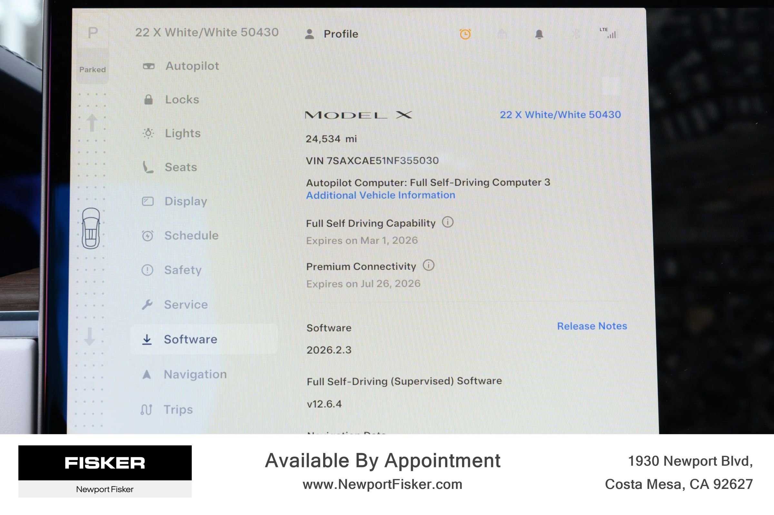Click the Display screen icon
774x515 pixels.
click(148, 201)
